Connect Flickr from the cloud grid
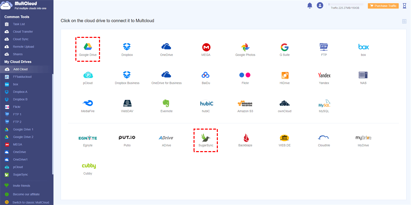This screenshot has height=205, width=411. [x=245, y=78]
